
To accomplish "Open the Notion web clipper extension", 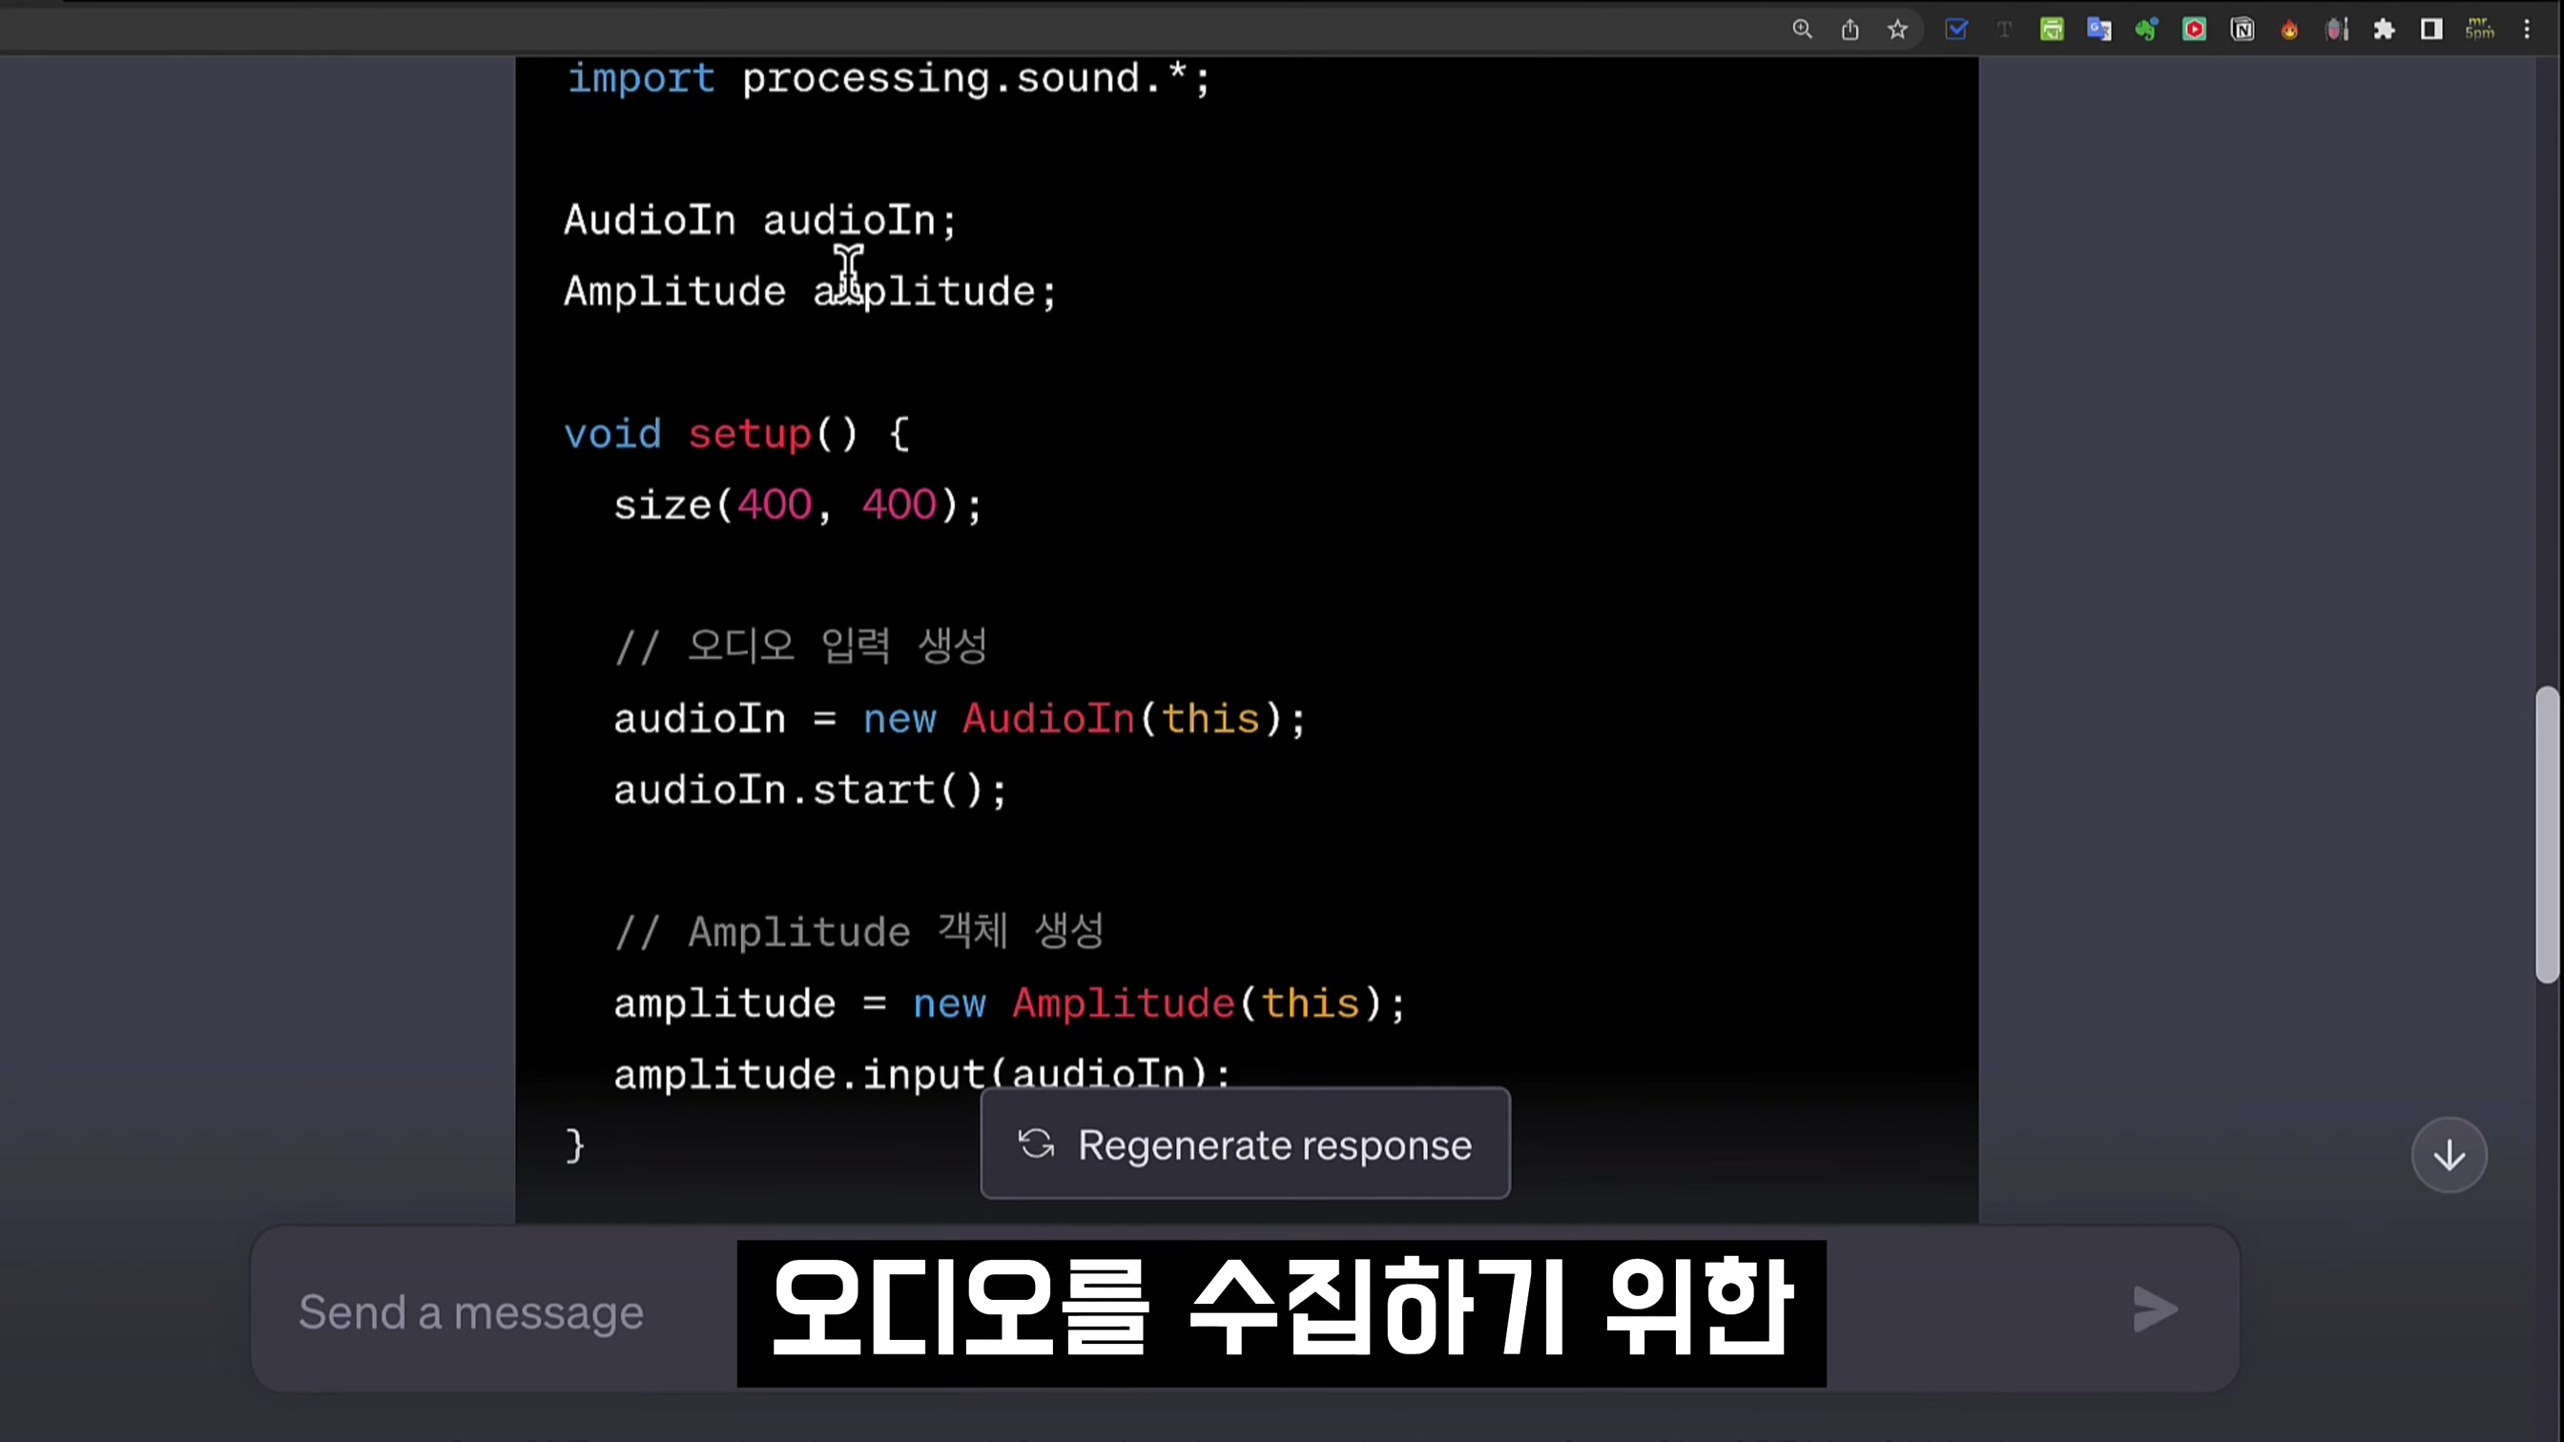I will coord(2242,29).
